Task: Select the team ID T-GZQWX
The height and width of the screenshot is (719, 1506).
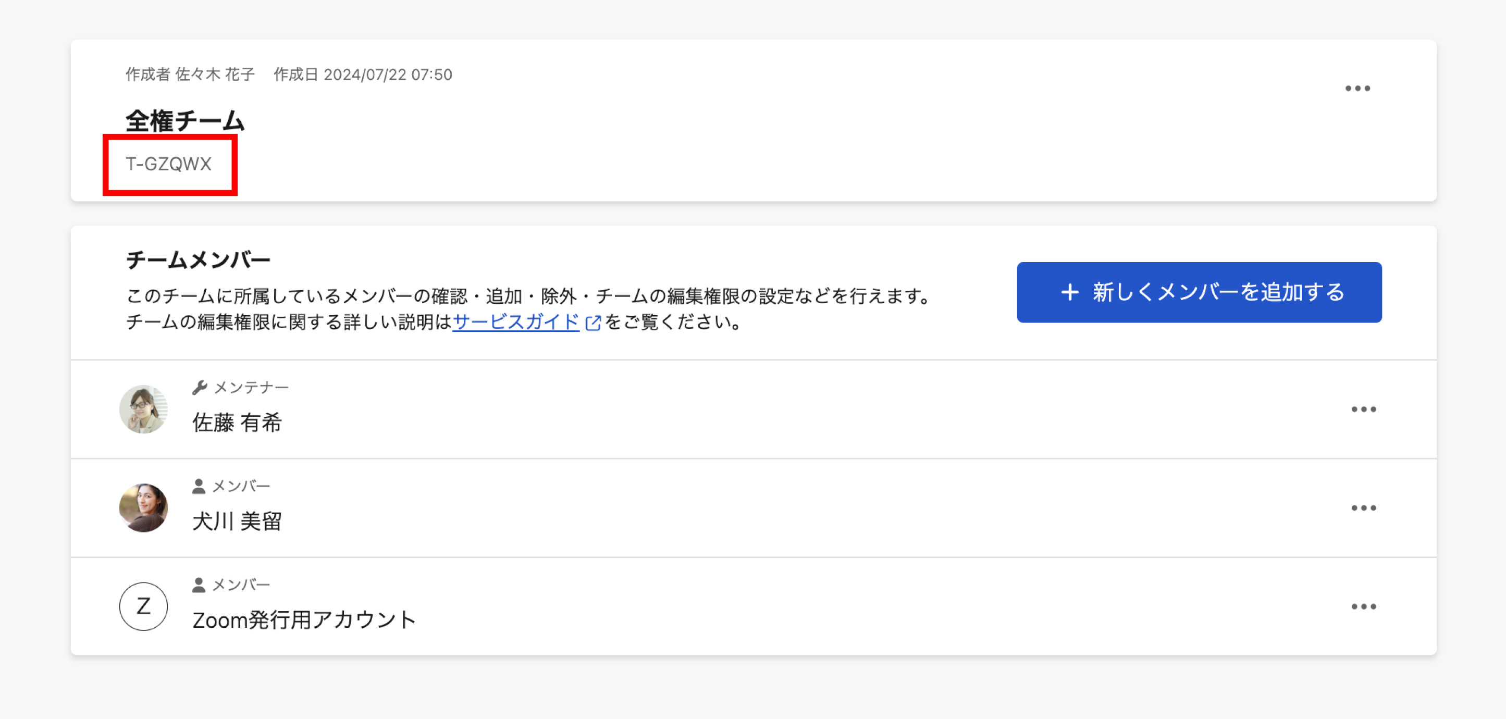Action: (x=168, y=164)
